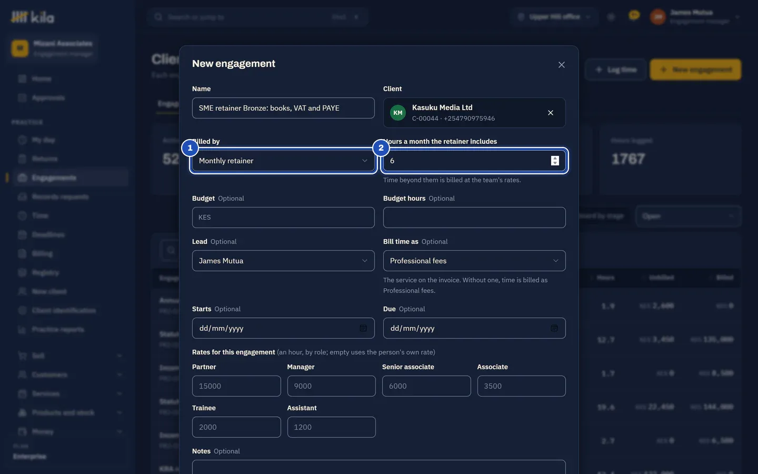Remove Kasuku Media Ltd from Client
The height and width of the screenshot is (474, 758).
(551, 113)
